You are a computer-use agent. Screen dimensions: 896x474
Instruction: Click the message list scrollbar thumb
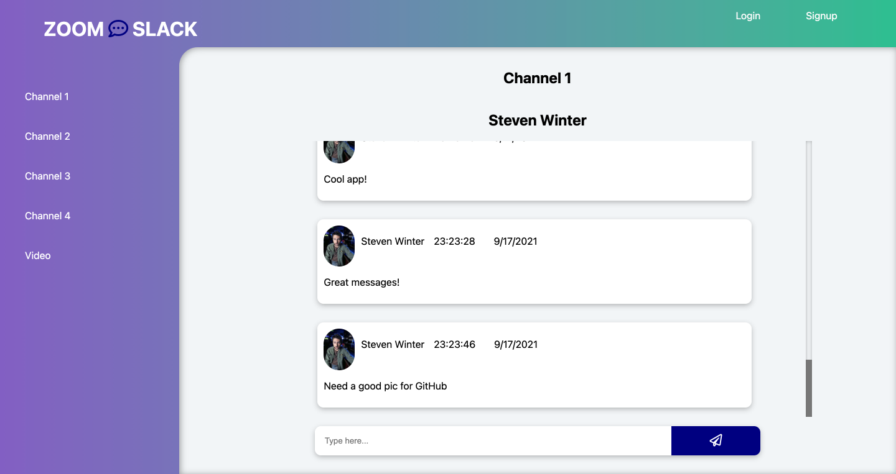(x=809, y=388)
